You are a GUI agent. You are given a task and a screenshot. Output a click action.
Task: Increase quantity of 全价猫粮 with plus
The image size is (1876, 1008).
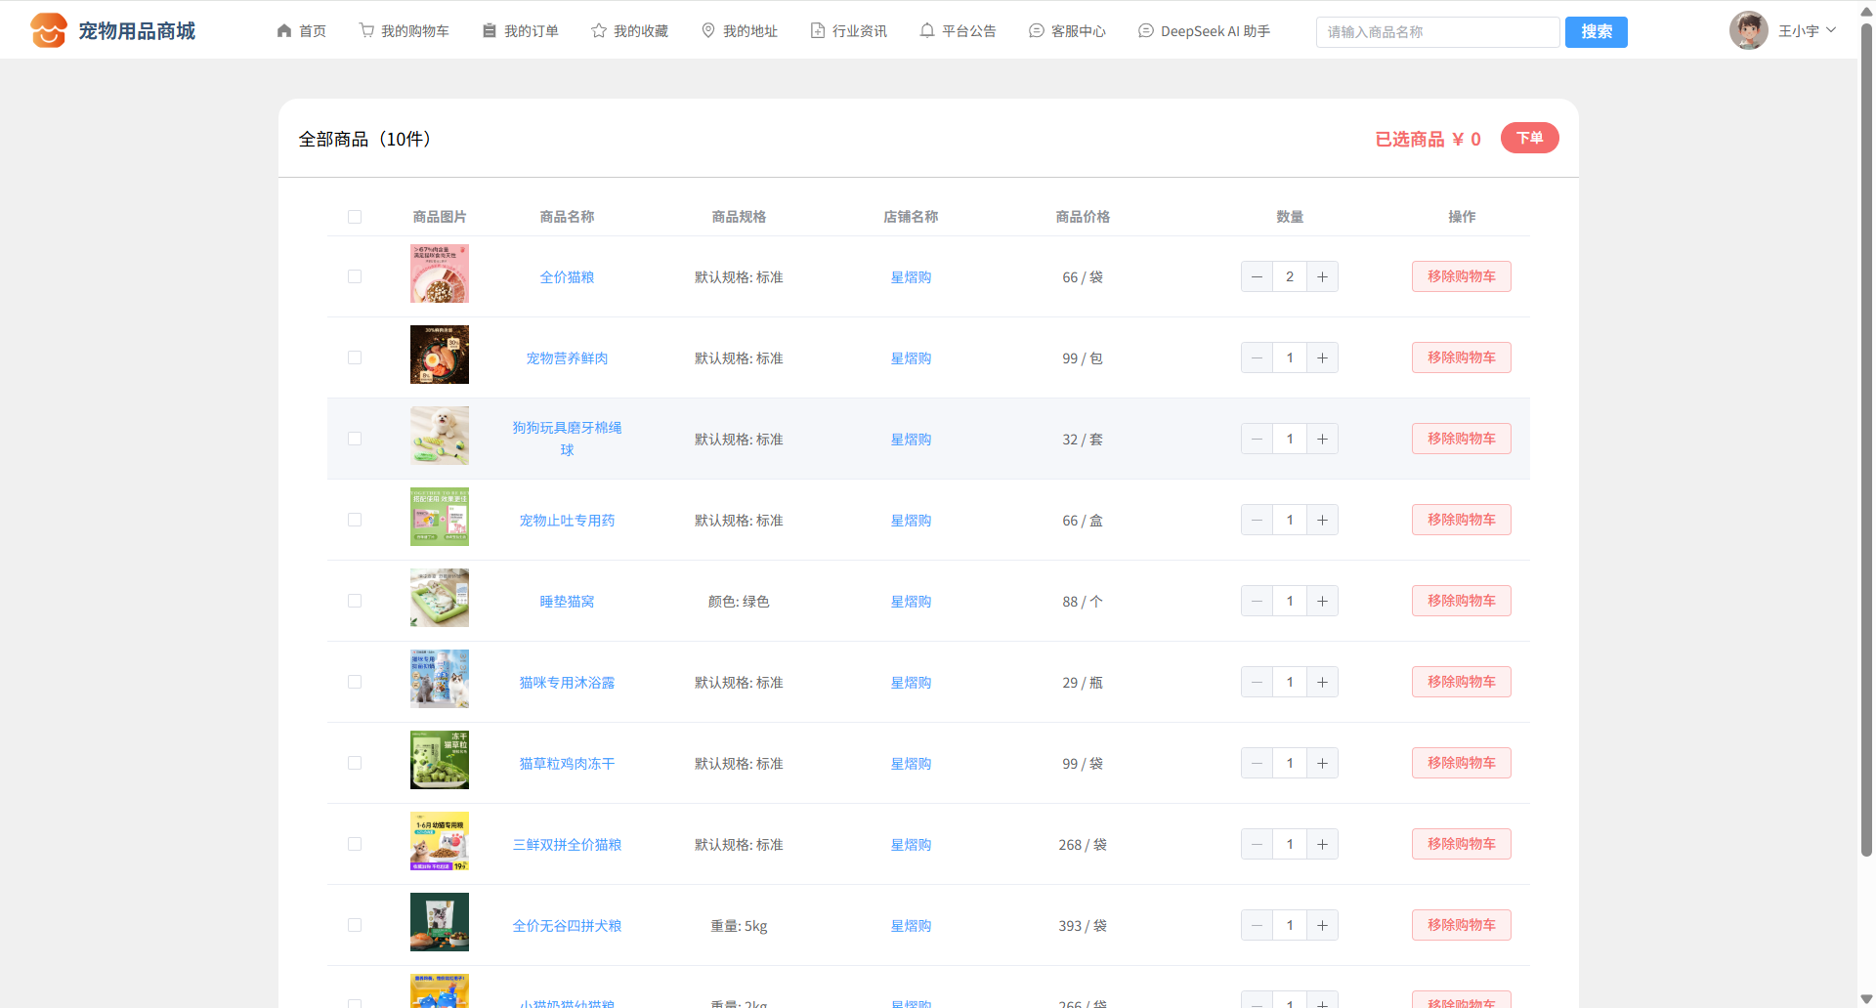pos(1322,276)
